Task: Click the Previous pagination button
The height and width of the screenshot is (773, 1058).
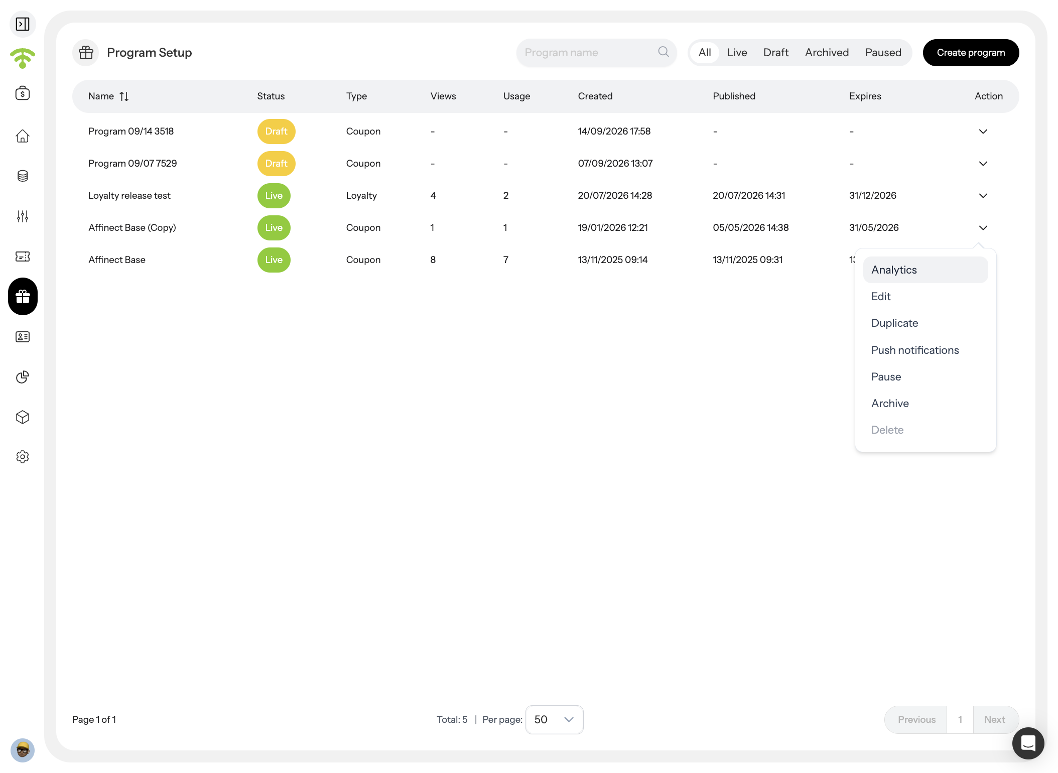Action: 916,720
